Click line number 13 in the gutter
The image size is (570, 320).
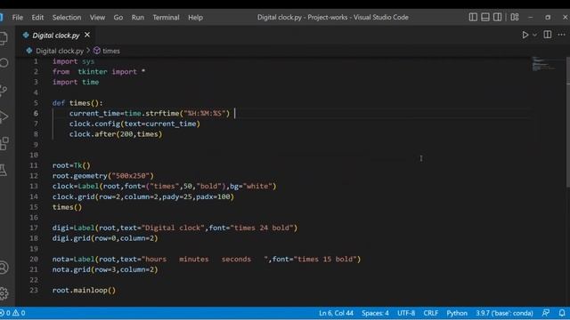(34, 186)
